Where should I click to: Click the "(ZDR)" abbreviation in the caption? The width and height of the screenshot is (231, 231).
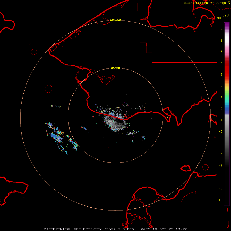click(110, 229)
